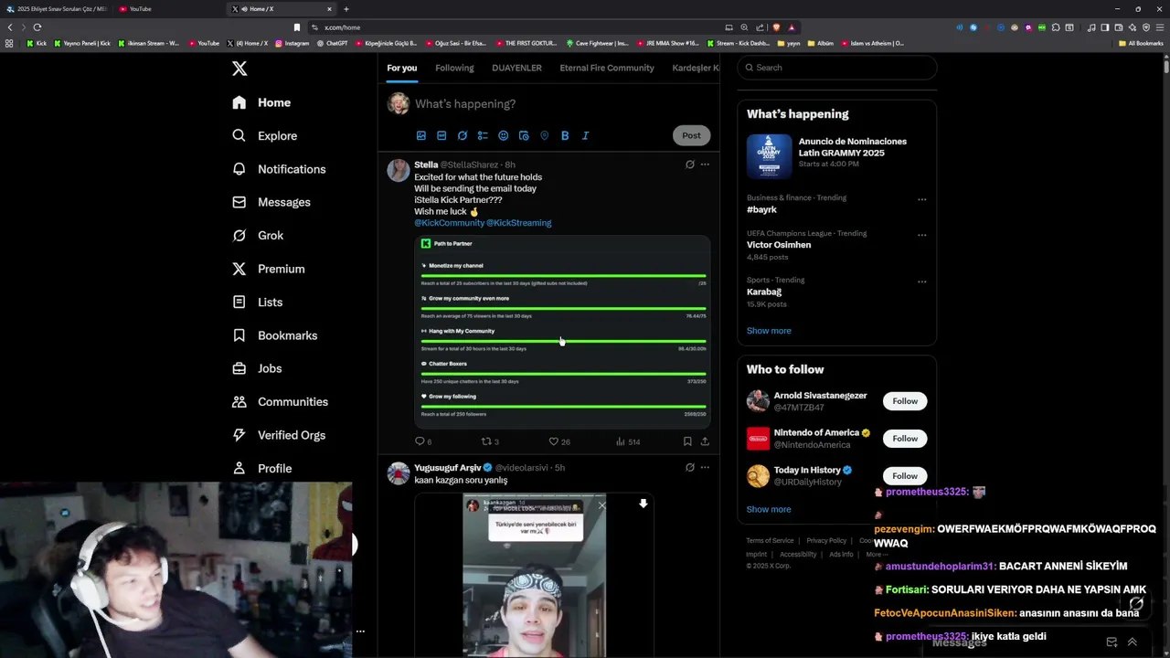Open the @KickStreaming mention link

coord(518,223)
